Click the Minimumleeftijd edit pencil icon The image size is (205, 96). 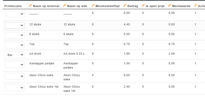click(93, 5)
